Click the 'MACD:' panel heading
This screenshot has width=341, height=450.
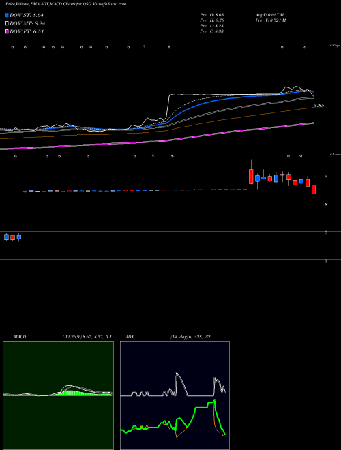coord(20,337)
